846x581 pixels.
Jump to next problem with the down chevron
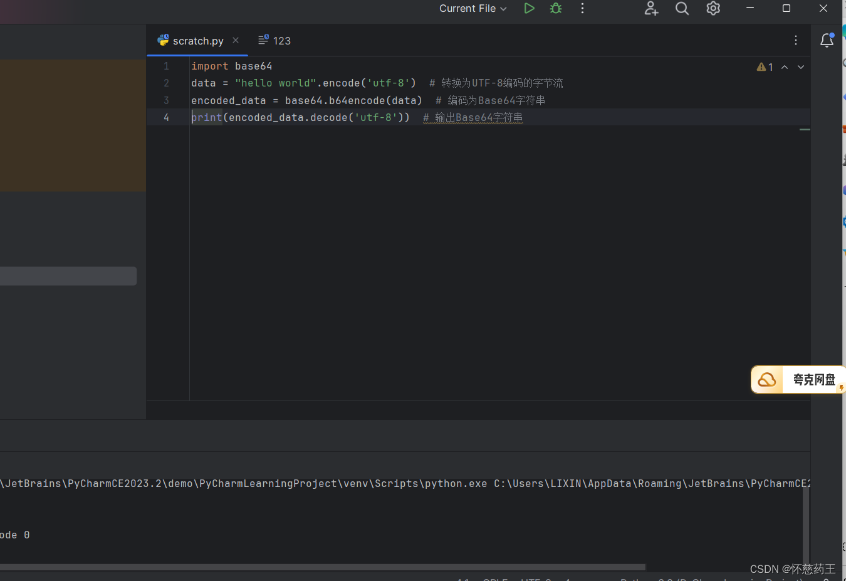coord(800,66)
